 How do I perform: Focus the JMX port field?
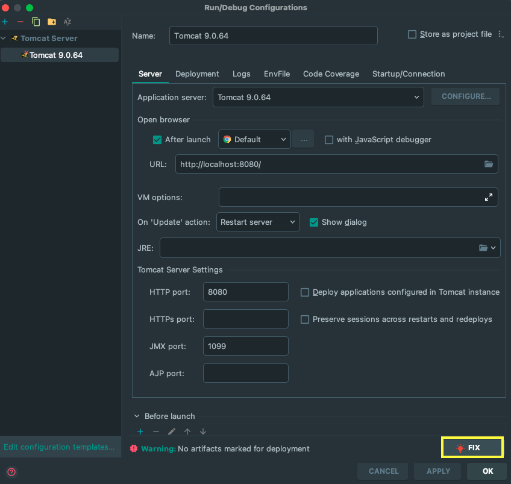[x=245, y=346]
